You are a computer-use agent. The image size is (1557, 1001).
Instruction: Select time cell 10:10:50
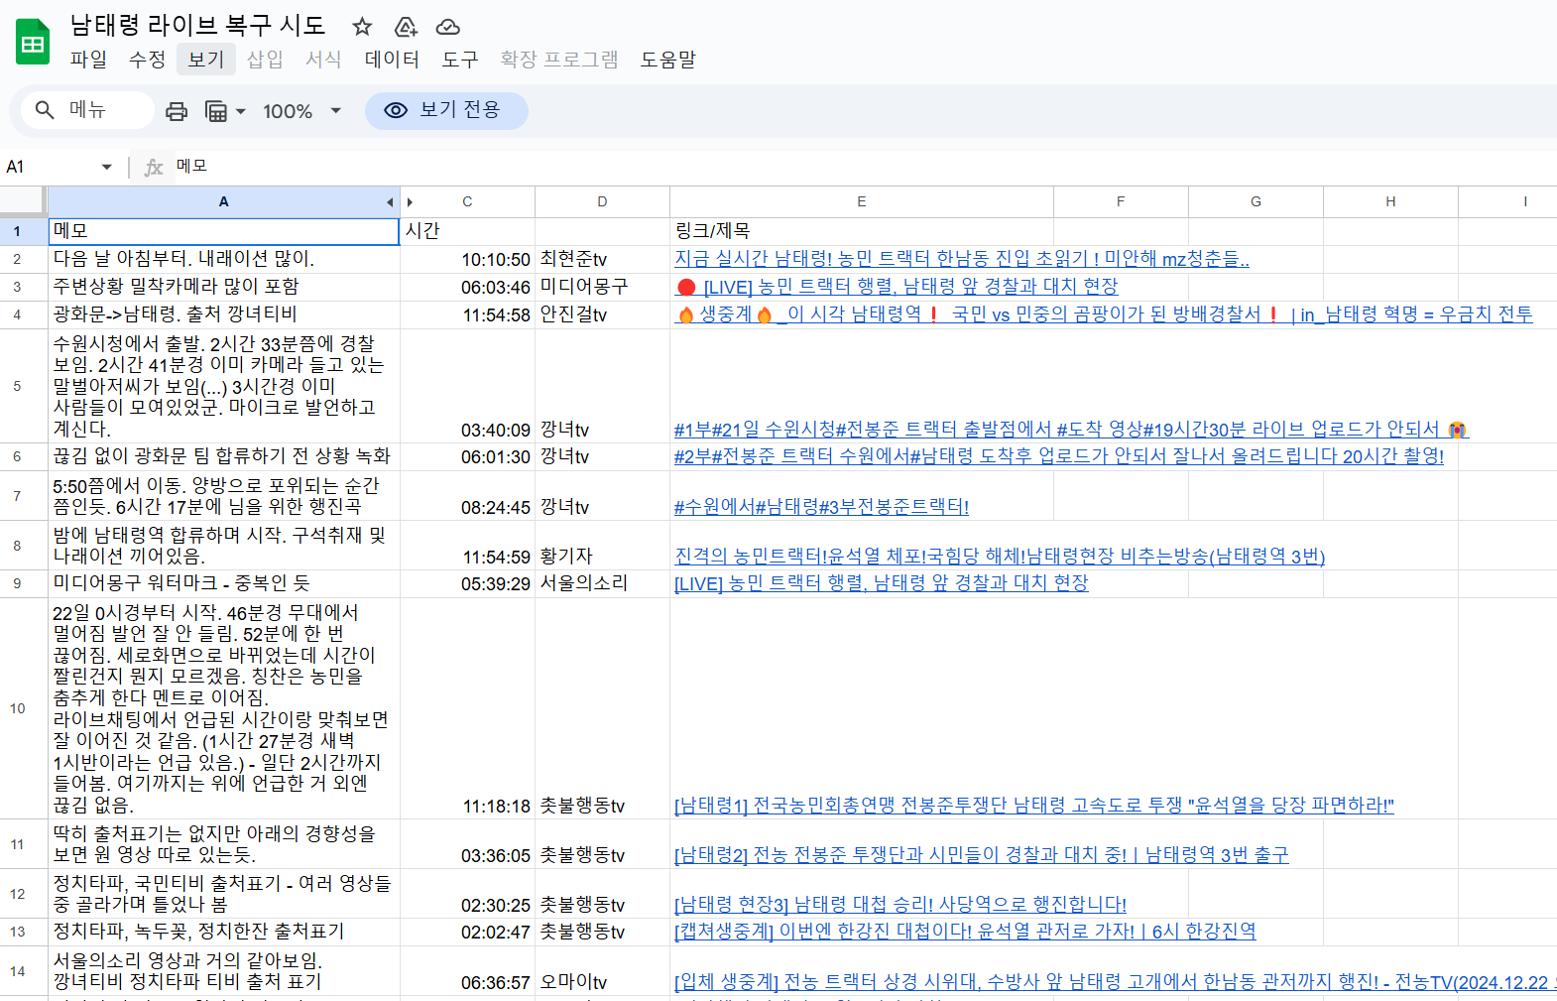467,259
